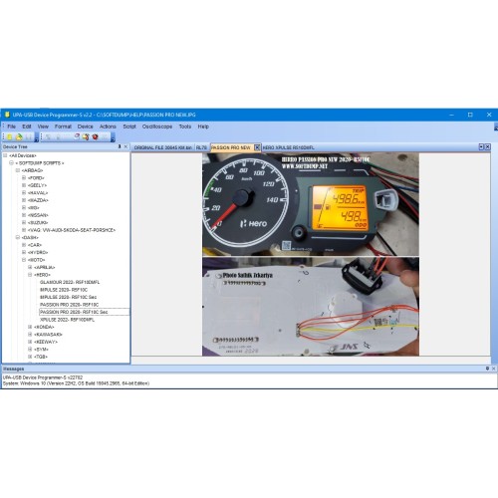Click the greyed Save toolbar icon
Viewport: 498px width, 498px height.
pyautogui.click(x=29, y=136)
